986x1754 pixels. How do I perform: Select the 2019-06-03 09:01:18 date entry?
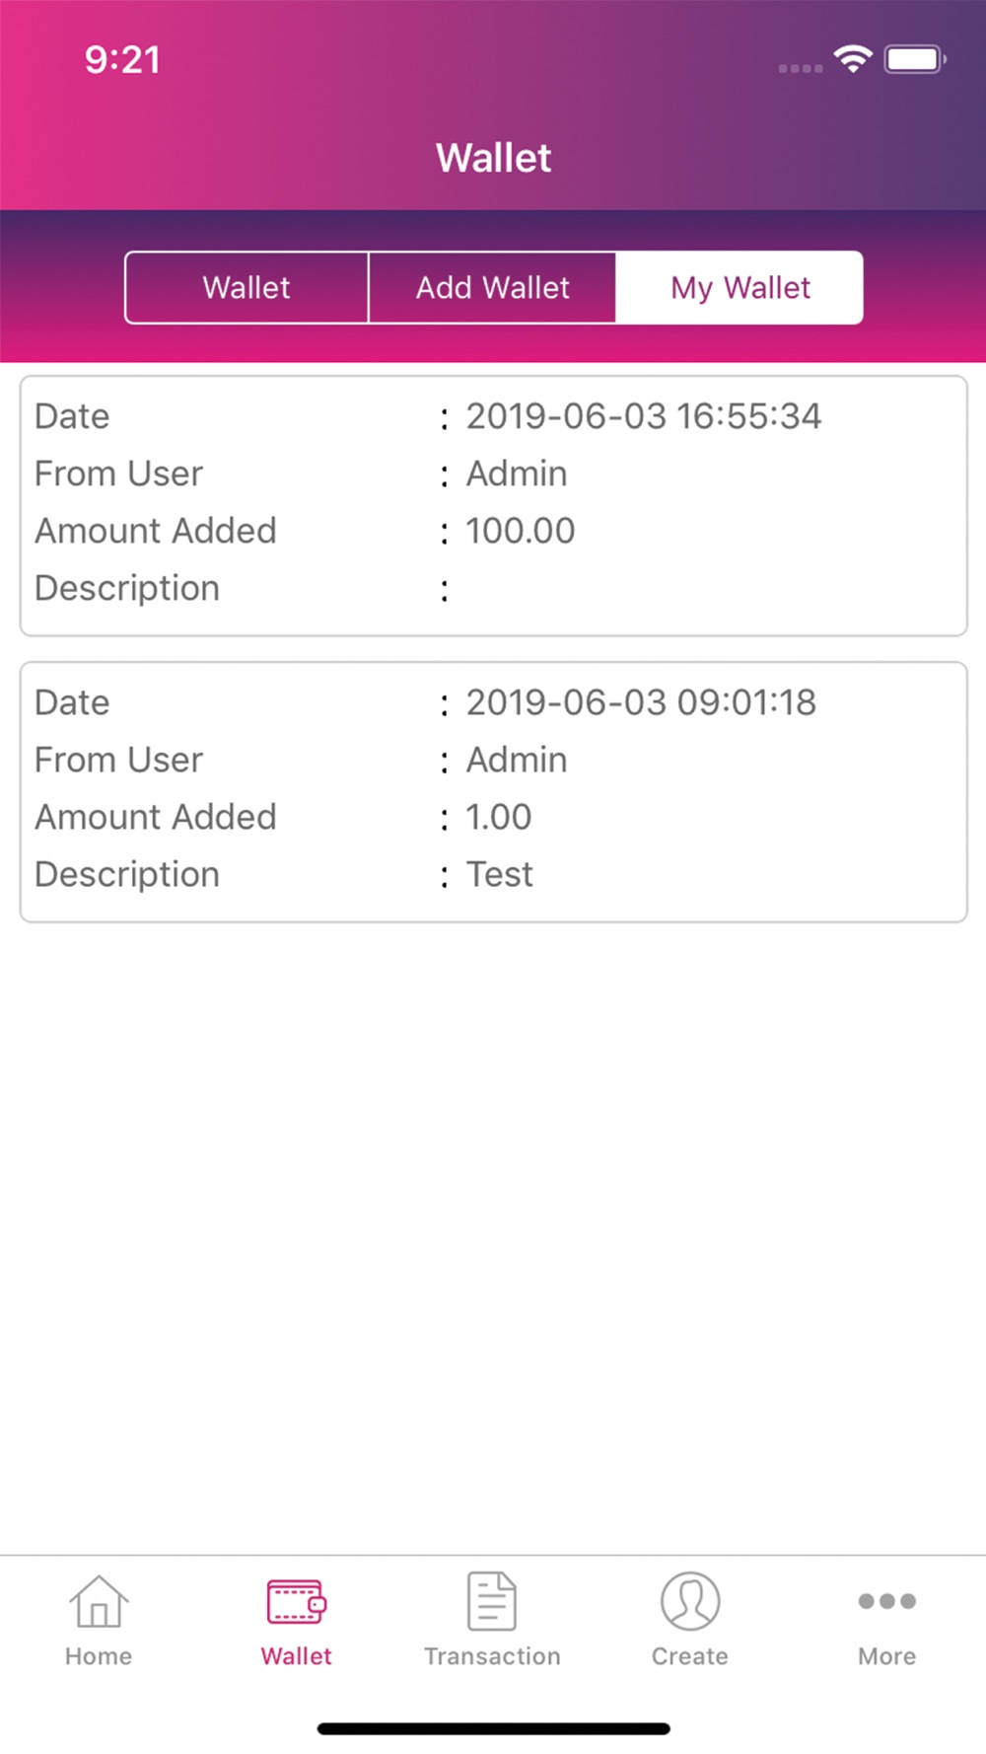tap(641, 702)
